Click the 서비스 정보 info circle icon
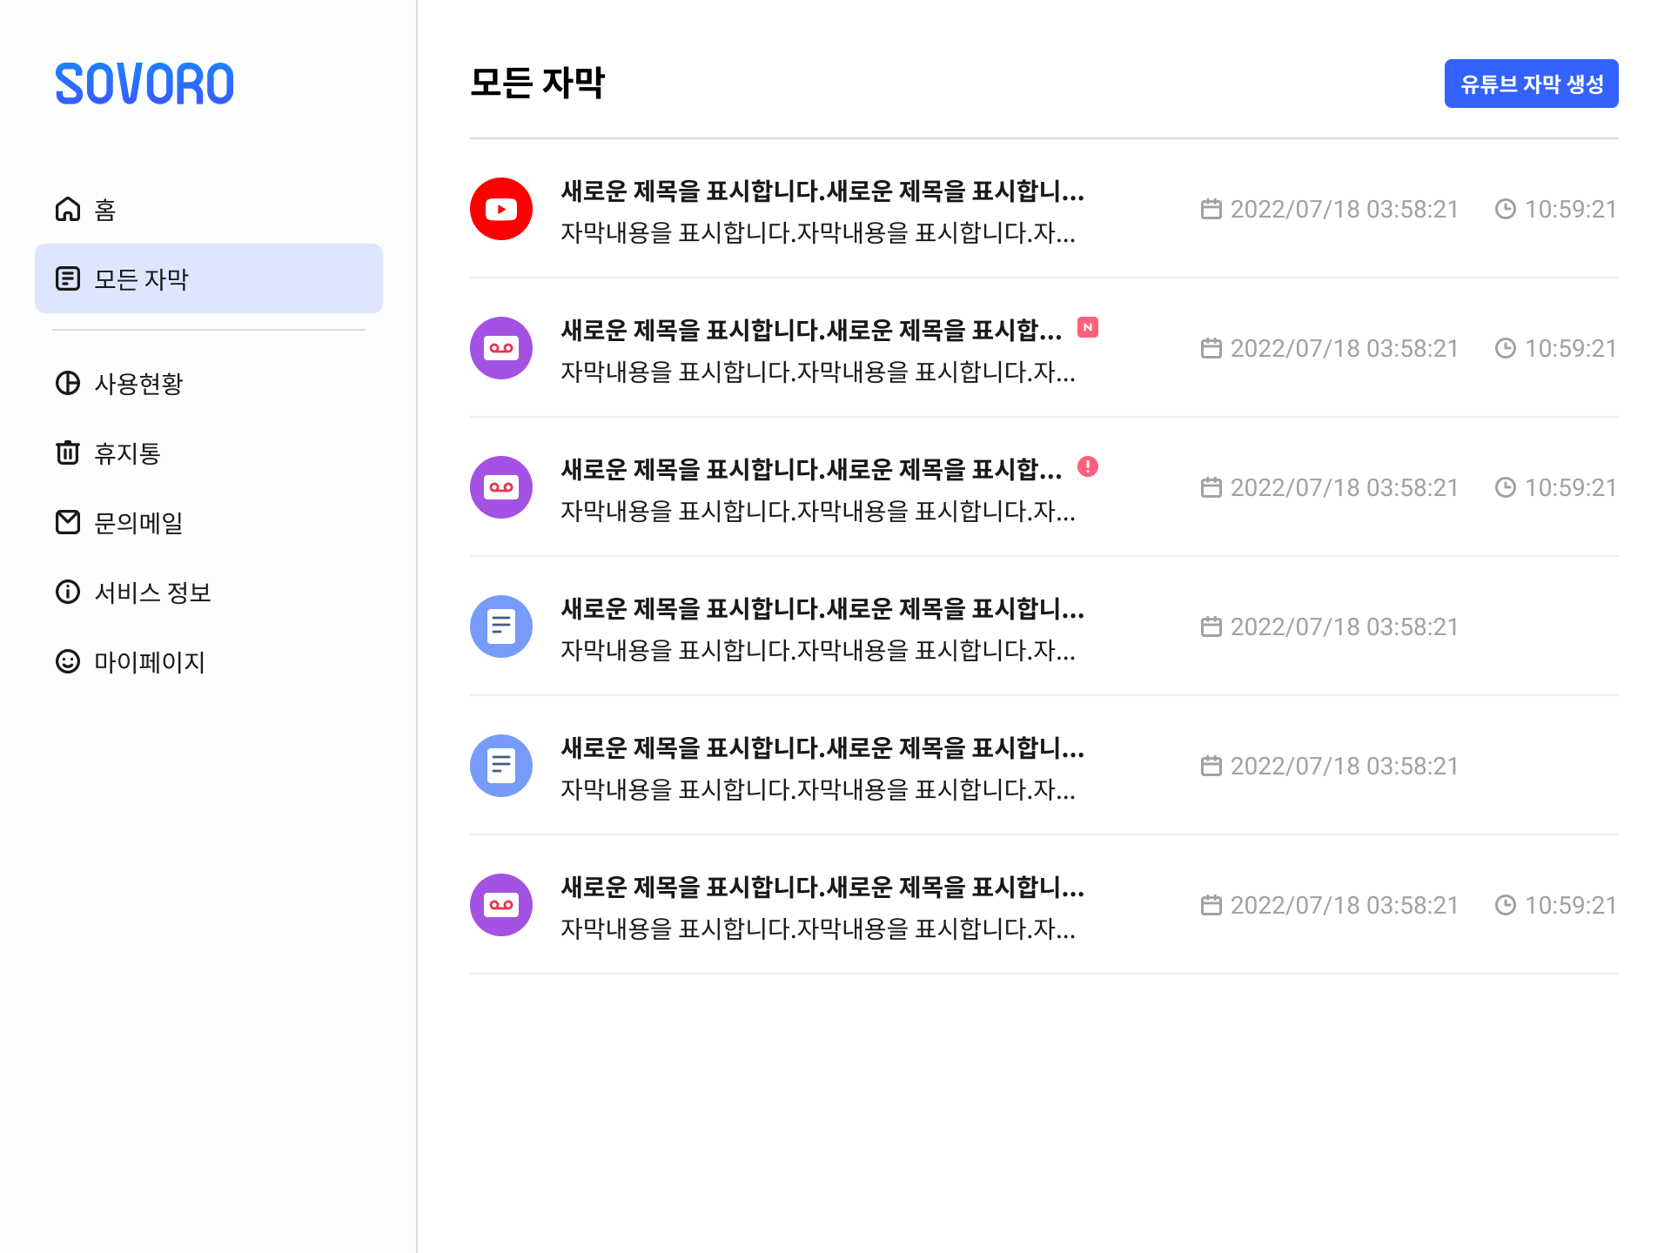 68,593
